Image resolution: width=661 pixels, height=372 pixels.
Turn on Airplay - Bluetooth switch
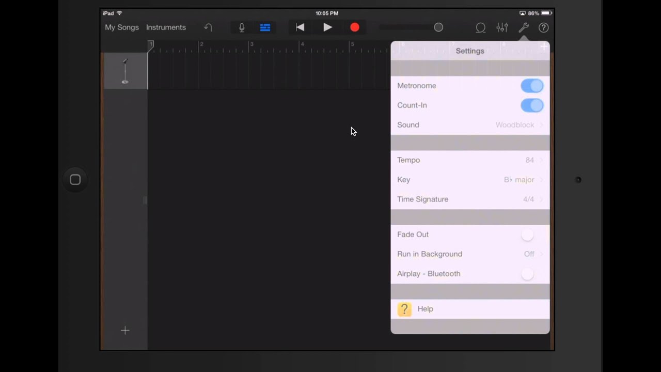point(532,274)
